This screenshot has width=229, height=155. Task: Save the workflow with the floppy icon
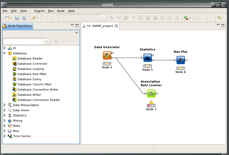[x=17, y=18]
